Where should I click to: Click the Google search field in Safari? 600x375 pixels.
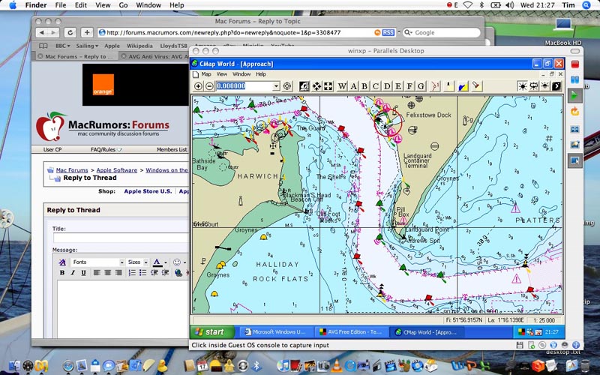pyautogui.click(x=442, y=32)
